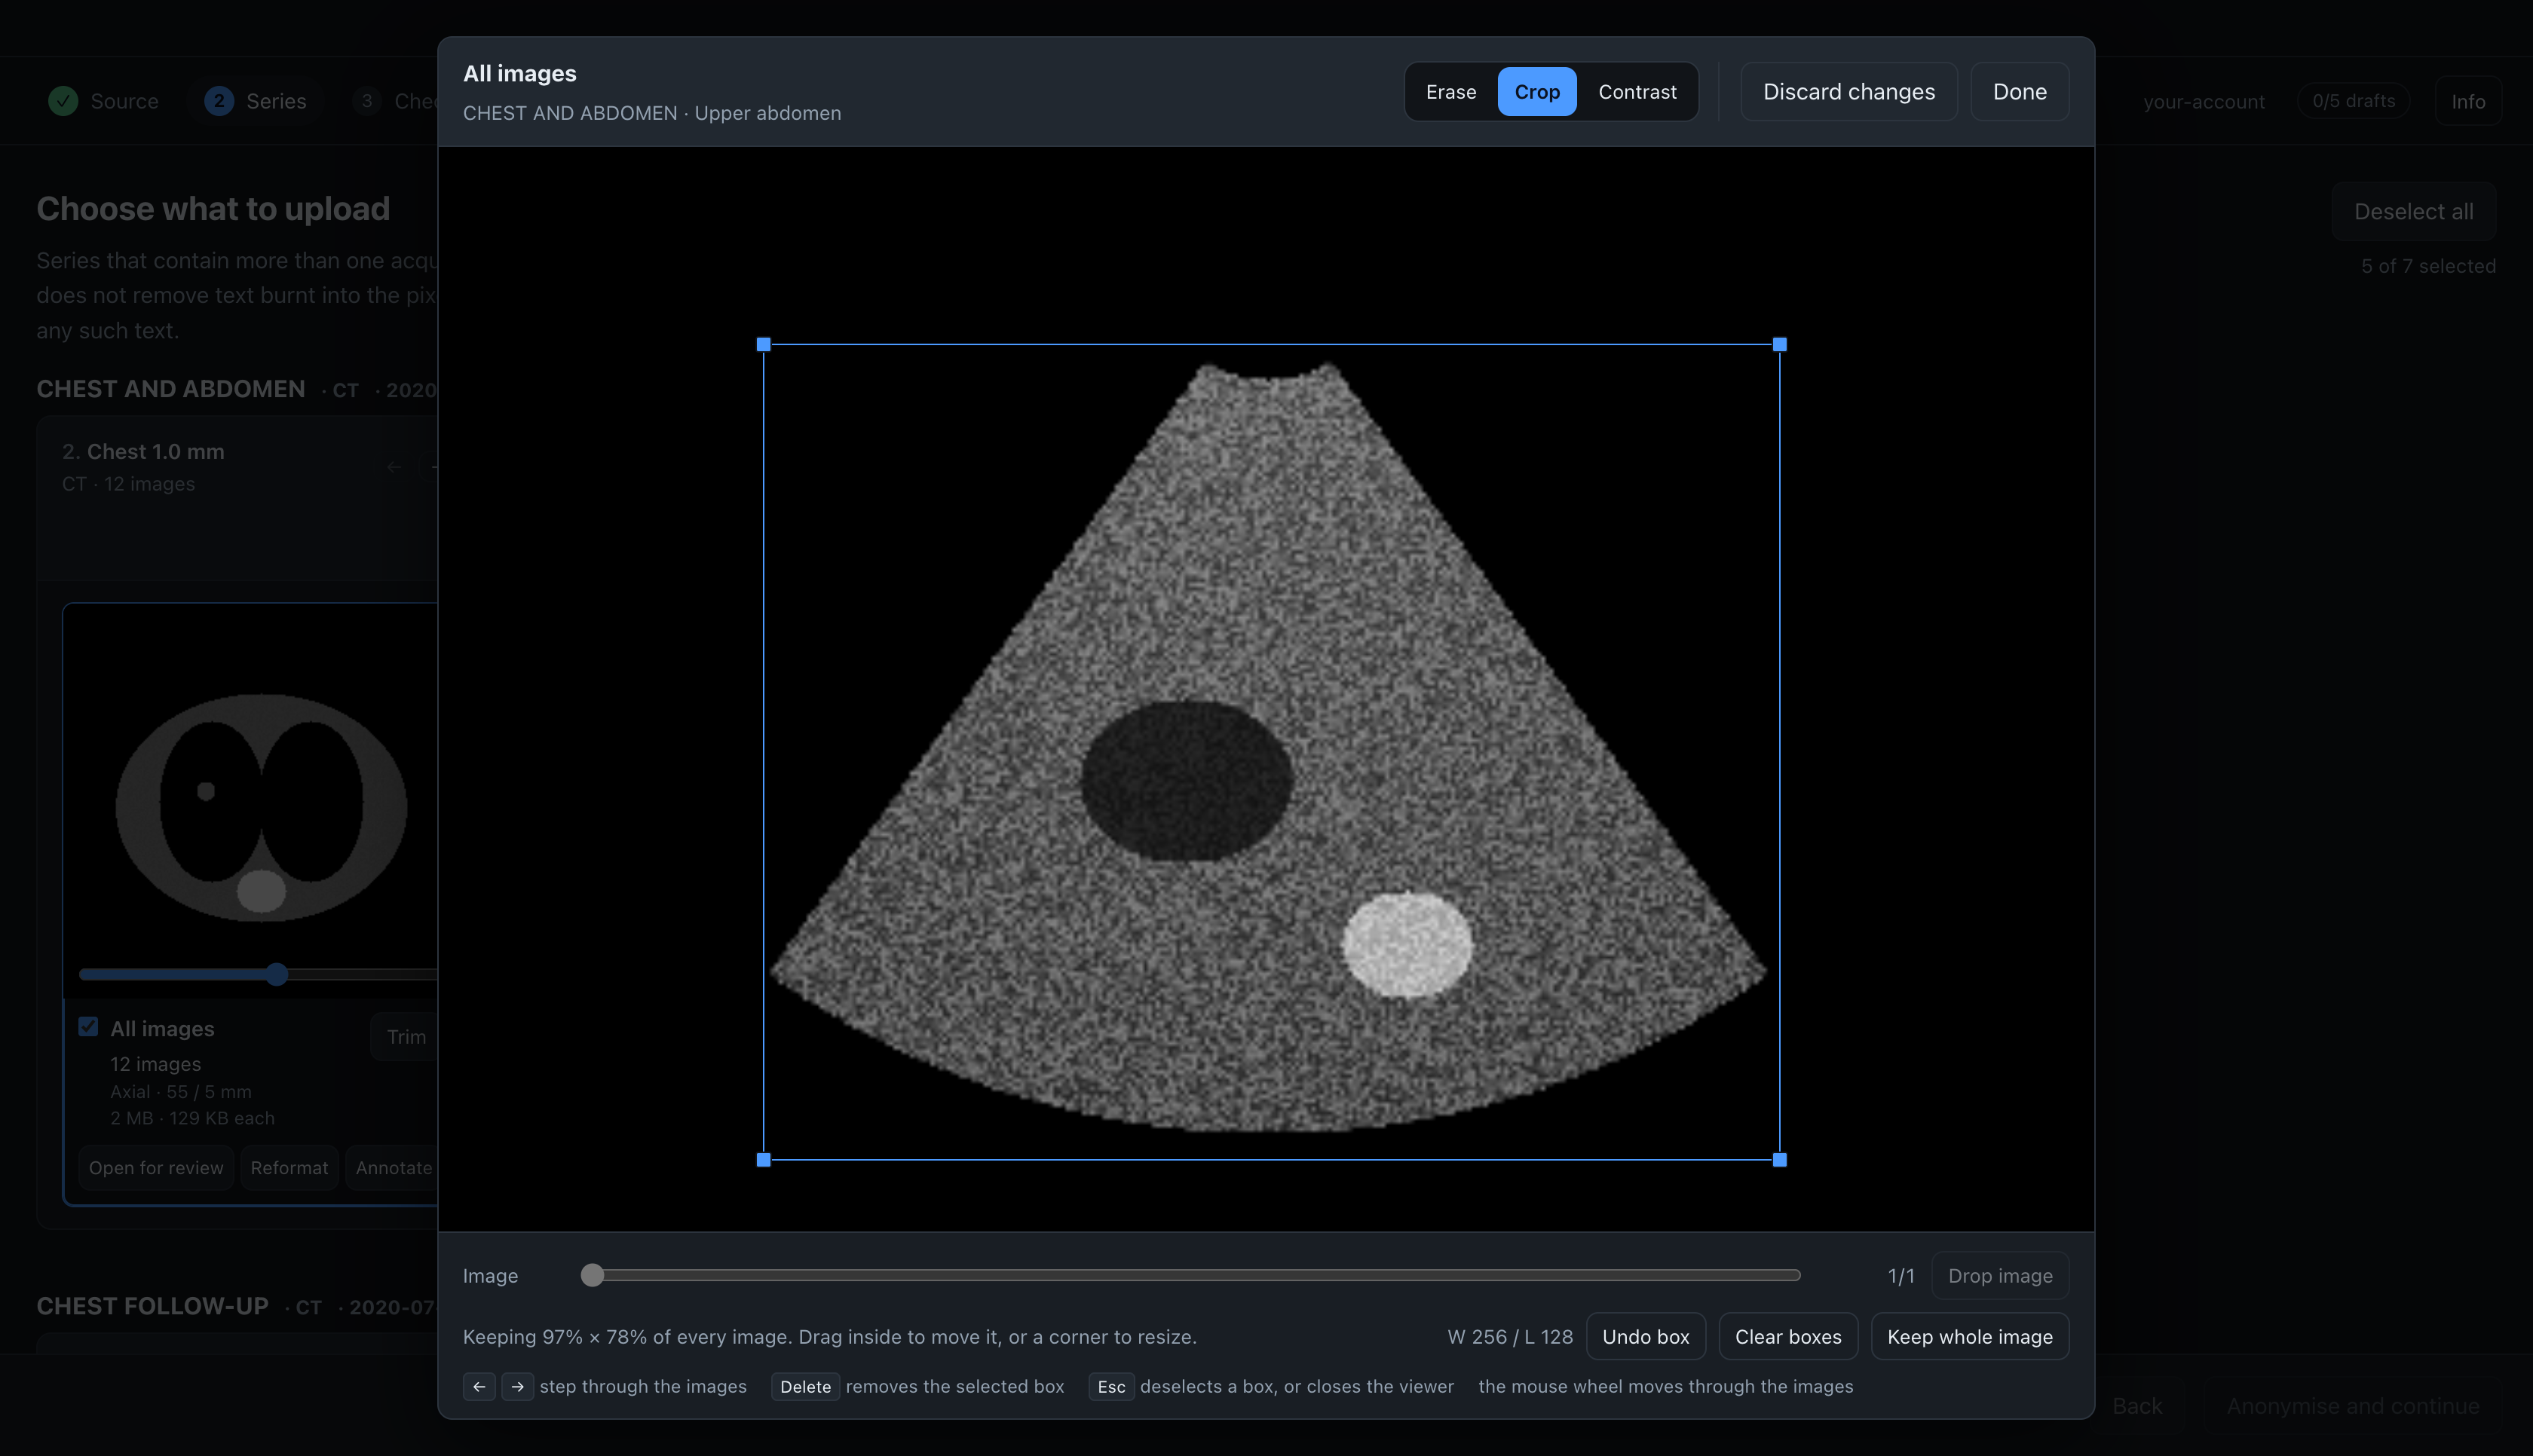Click Undo box

click(x=1645, y=1336)
